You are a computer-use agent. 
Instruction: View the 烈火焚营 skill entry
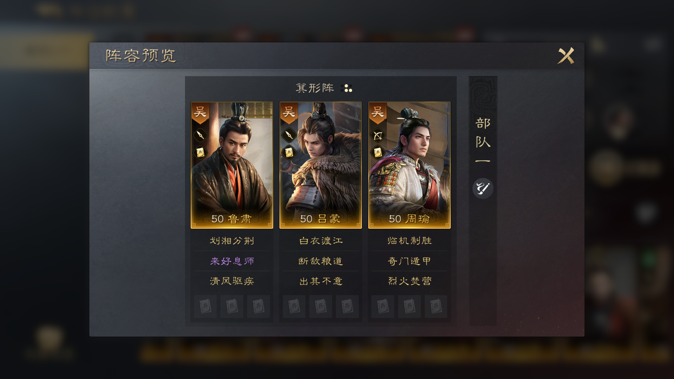click(x=409, y=281)
